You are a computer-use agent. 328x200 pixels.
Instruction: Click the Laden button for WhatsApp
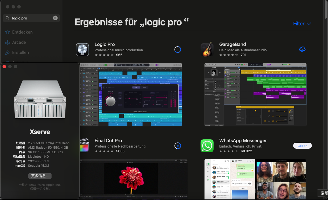click(x=303, y=146)
